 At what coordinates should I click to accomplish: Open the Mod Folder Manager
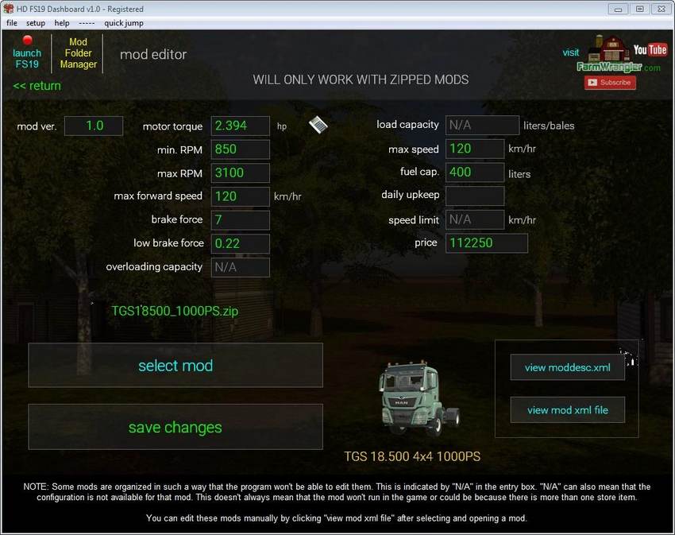pyautogui.click(x=78, y=53)
